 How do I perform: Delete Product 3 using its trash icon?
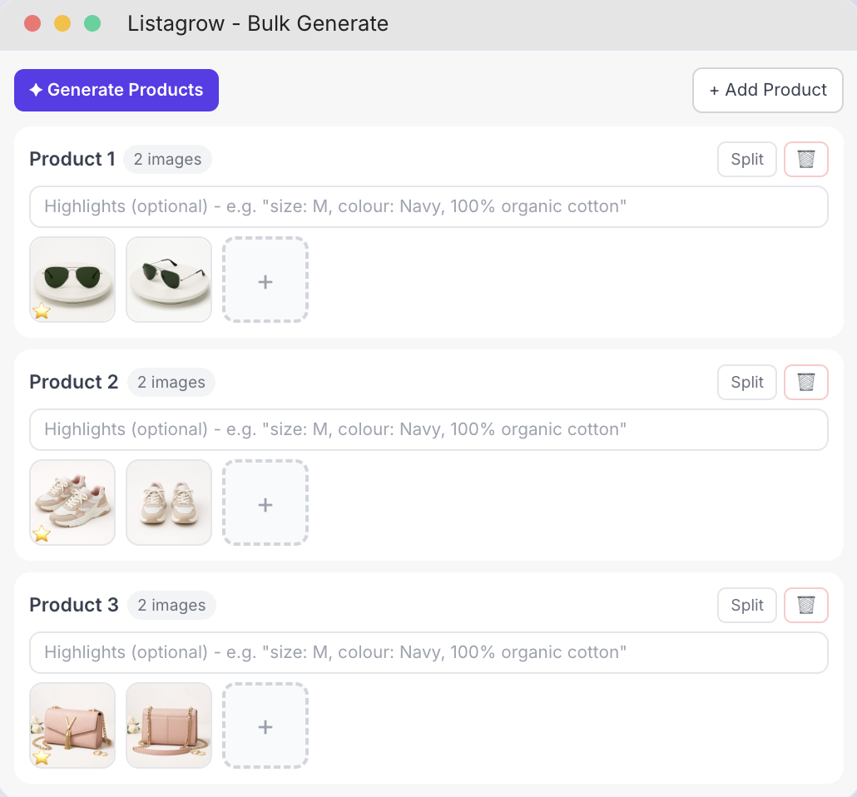click(805, 605)
